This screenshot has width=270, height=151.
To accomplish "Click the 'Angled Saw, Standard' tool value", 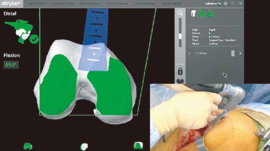I will (x=222, y=40).
